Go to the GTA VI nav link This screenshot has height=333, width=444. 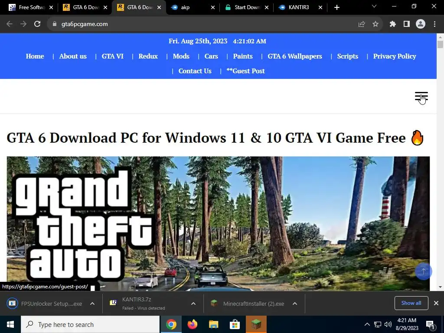click(112, 56)
